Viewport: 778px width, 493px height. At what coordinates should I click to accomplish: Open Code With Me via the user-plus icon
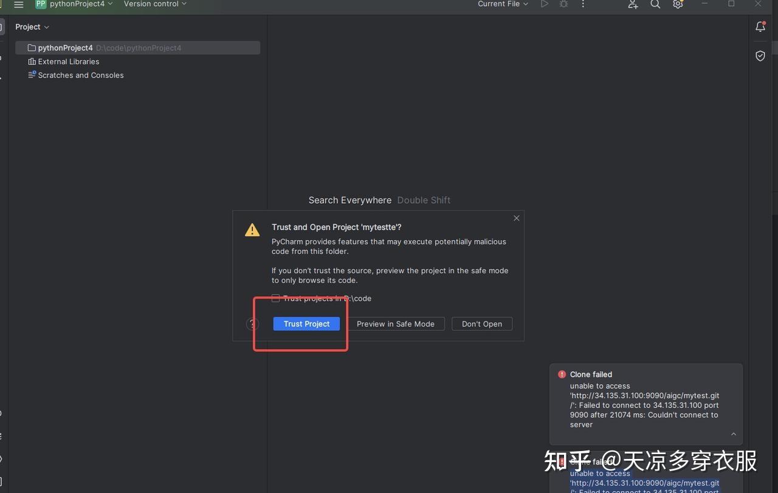[632, 4]
